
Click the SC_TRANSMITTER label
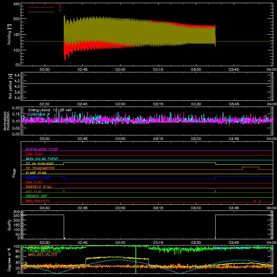pyautogui.click(x=40, y=168)
